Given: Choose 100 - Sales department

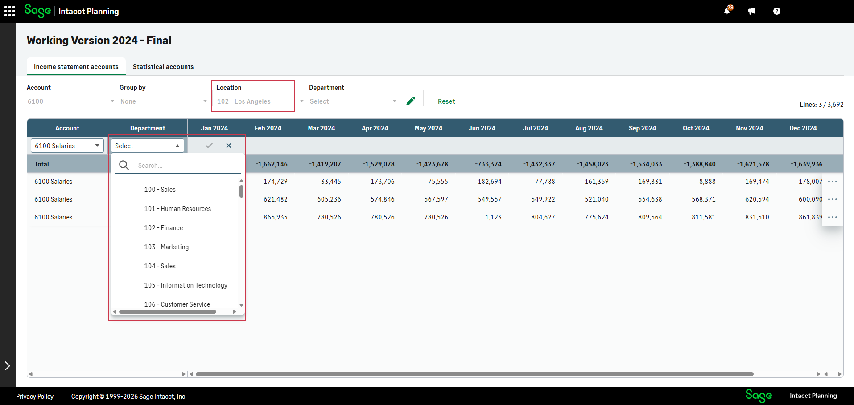Looking at the screenshot, I should coord(160,190).
